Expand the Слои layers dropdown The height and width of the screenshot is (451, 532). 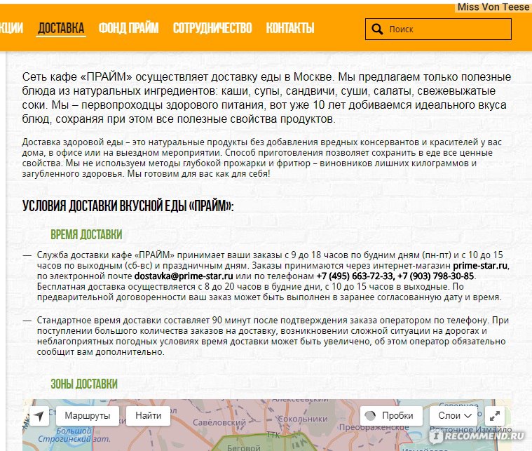(455, 416)
